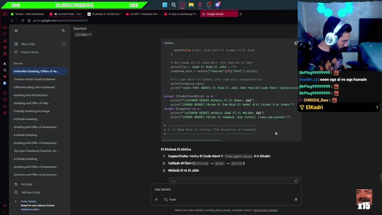
Task: Open the Player icon in Opera sidebar
Action: tap(5, 93)
